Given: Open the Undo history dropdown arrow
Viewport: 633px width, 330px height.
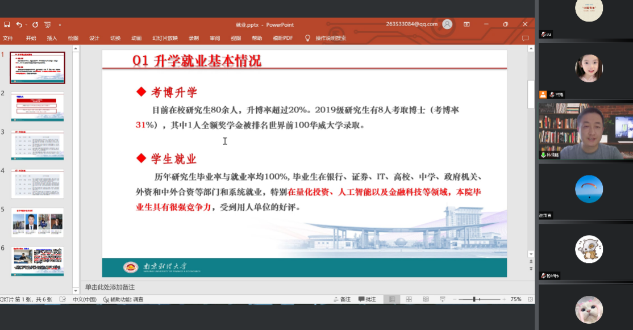Looking at the screenshot, I should pyautogui.click(x=26, y=25).
